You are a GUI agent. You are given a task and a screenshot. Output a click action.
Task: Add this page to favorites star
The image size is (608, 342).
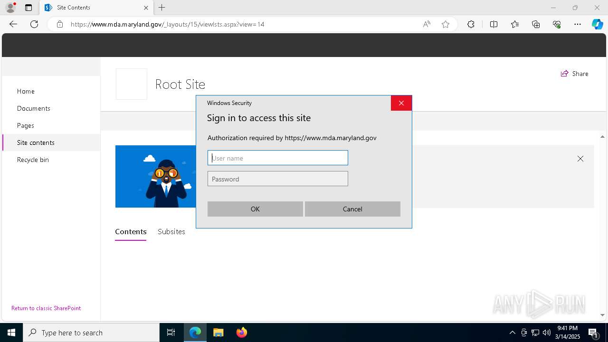point(446,24)
